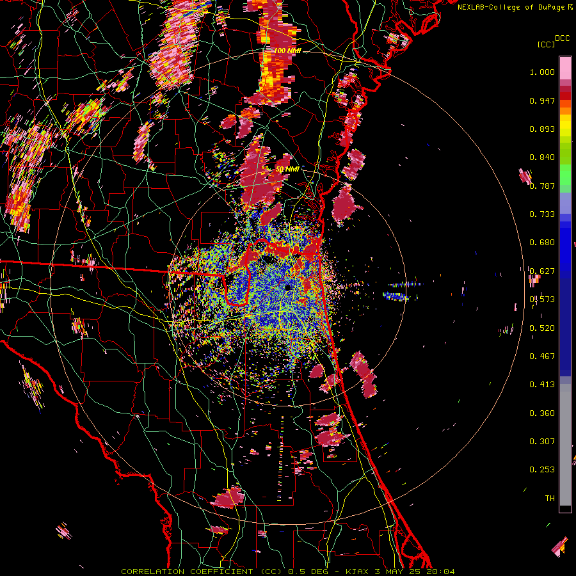Select the 0.840 scale value
Screen dimensions: 576x576
click(542, 157)
